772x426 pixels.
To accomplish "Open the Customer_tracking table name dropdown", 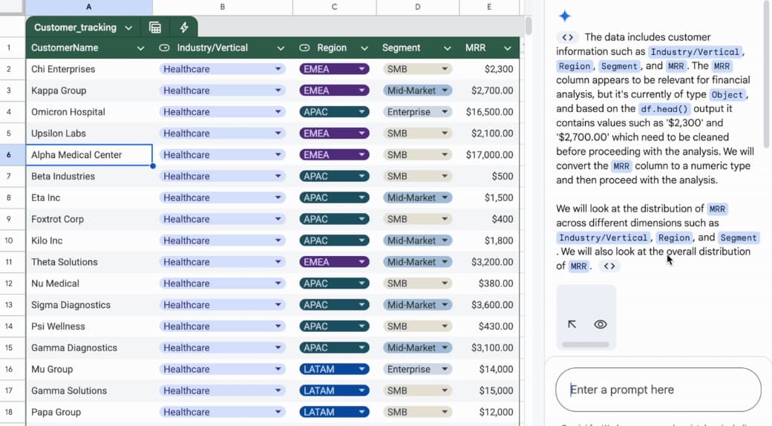I will (x=128, y=28).
